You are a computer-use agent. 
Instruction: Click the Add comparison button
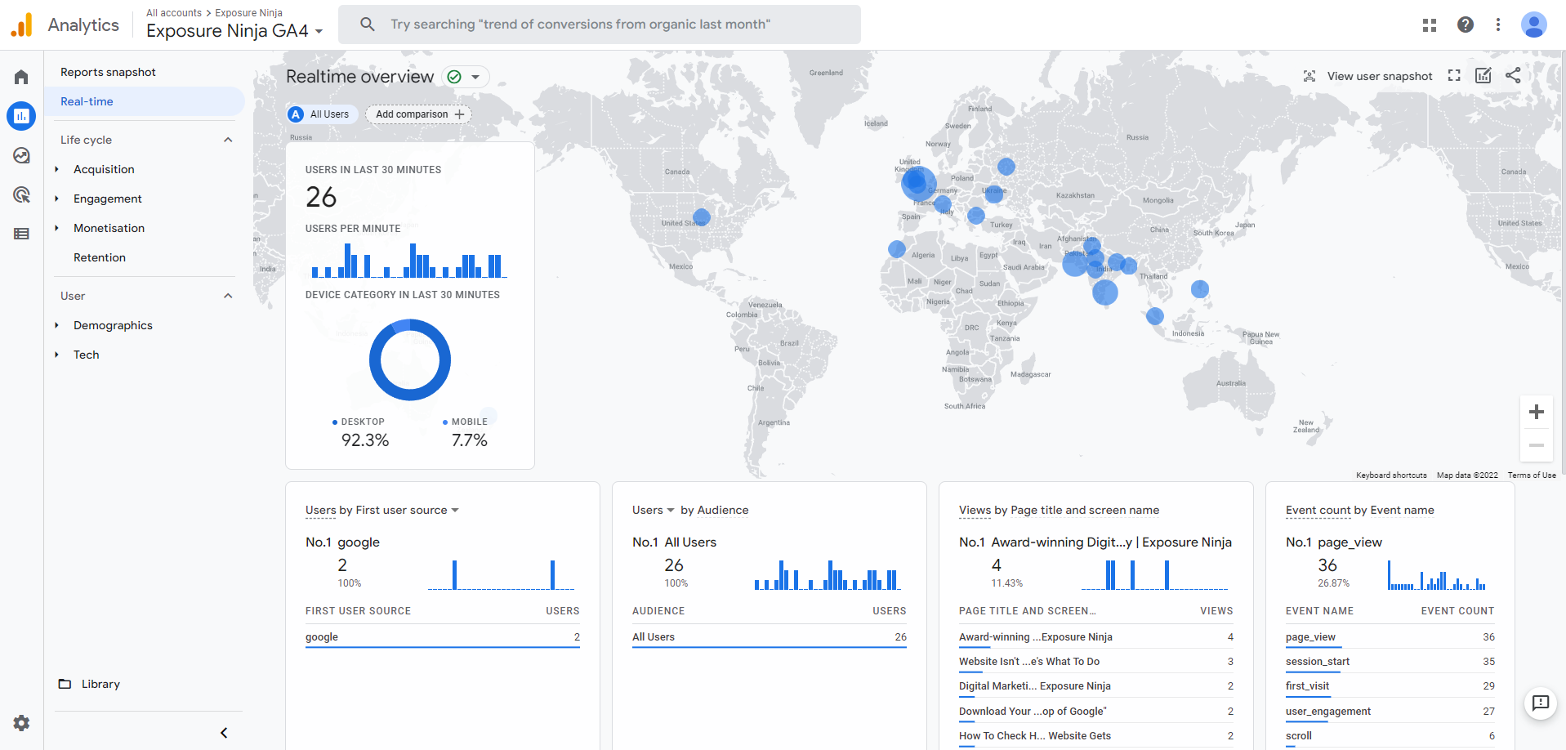point(419,114)
